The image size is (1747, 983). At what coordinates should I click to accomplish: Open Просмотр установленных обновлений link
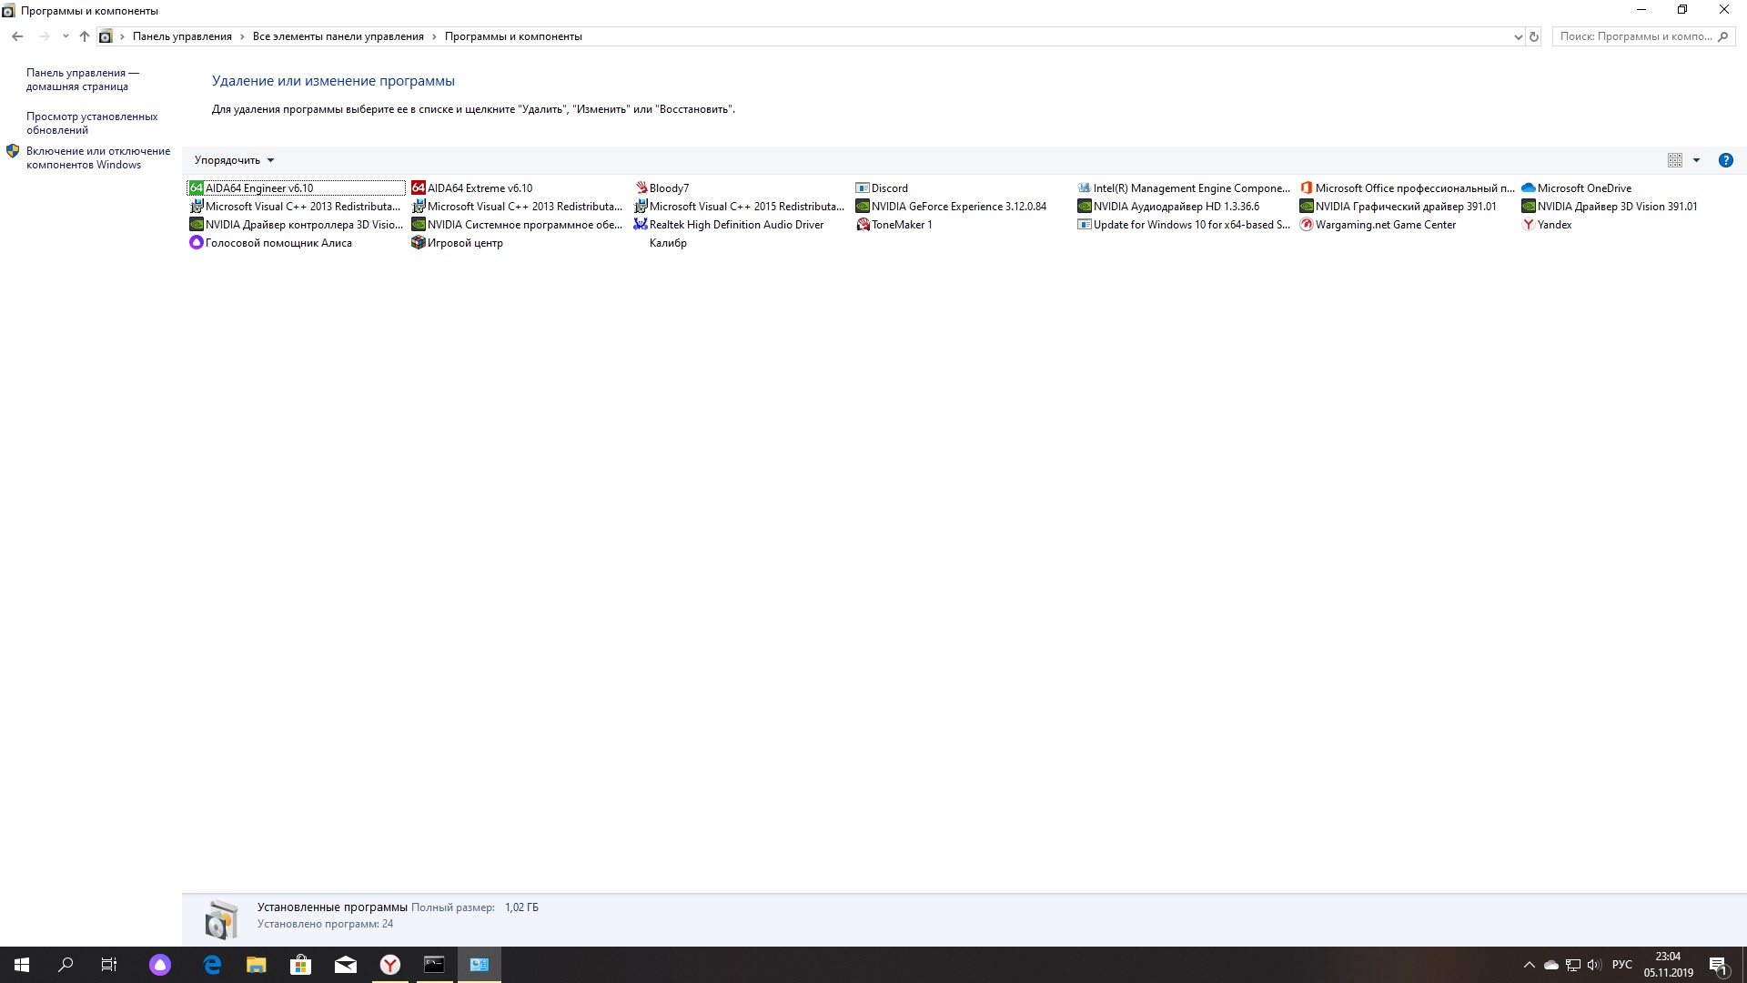tap(92, 124)
